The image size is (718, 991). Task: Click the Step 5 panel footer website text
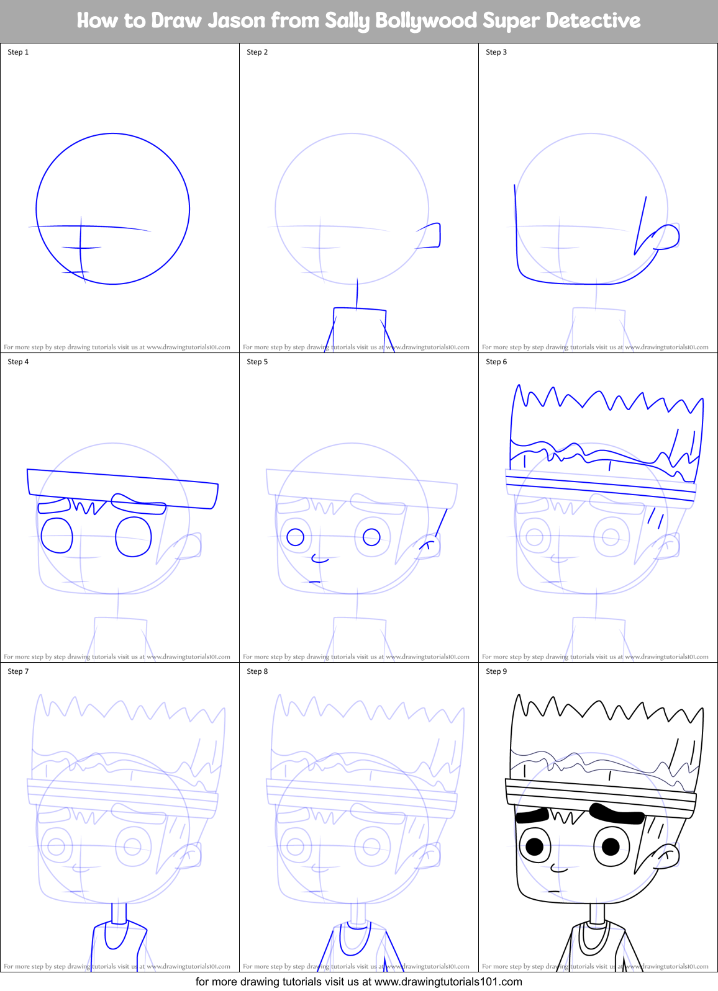[356, 657]
